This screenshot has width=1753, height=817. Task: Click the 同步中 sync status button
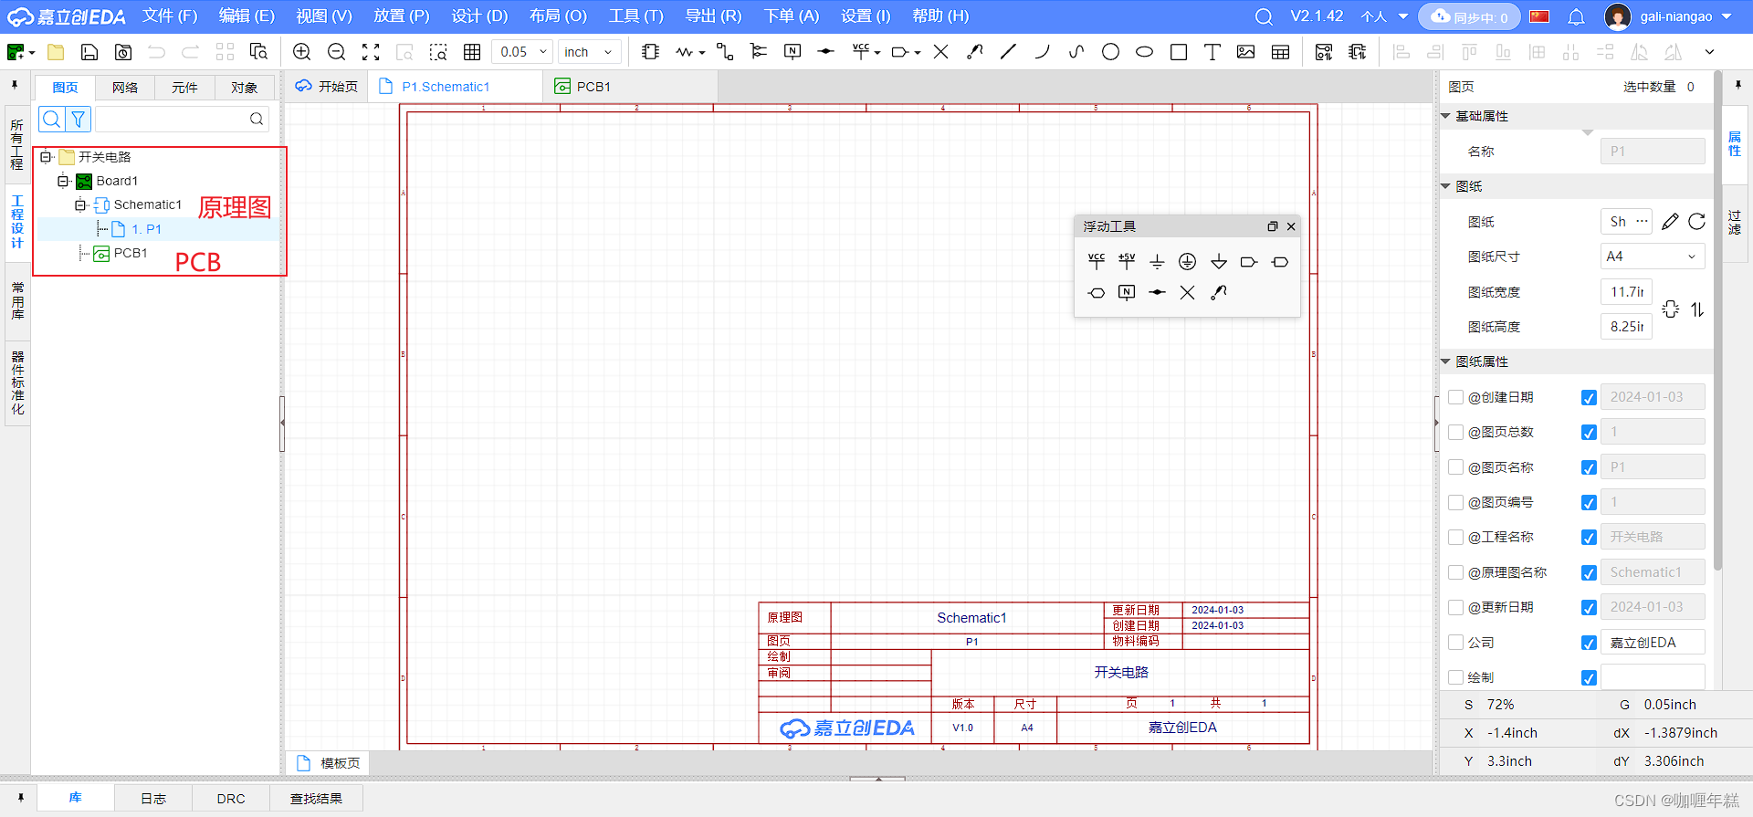1469,16
